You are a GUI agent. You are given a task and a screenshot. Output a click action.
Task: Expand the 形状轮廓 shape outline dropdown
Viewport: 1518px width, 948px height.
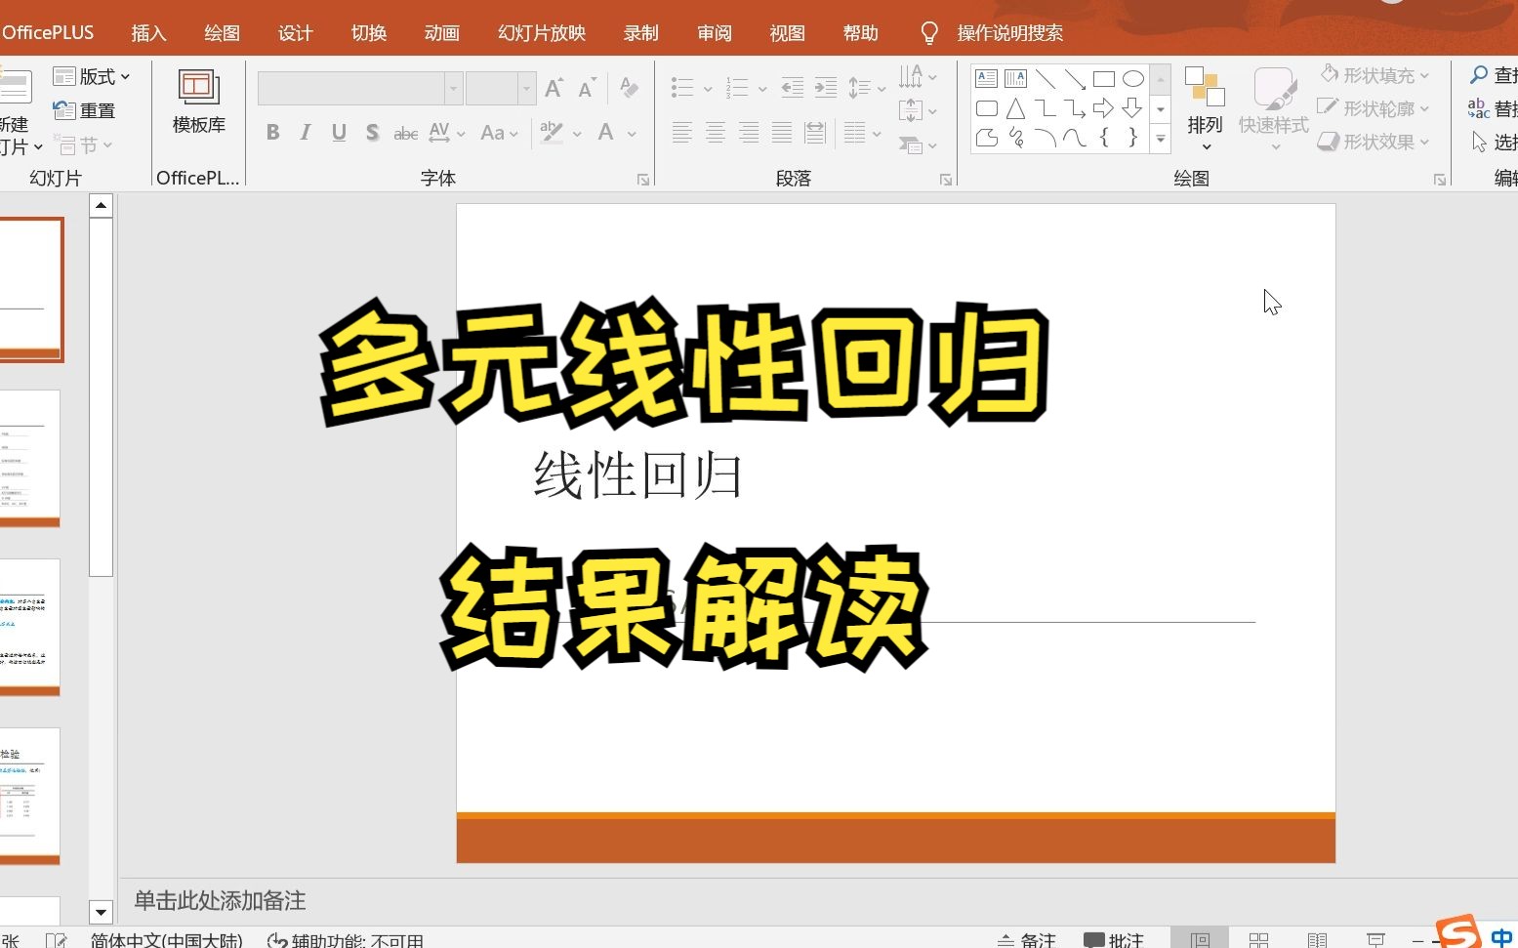(x=1424, y=107)
